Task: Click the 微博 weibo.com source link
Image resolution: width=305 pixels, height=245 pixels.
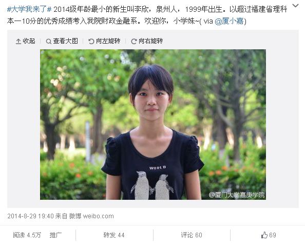Action: pos(91,216)
